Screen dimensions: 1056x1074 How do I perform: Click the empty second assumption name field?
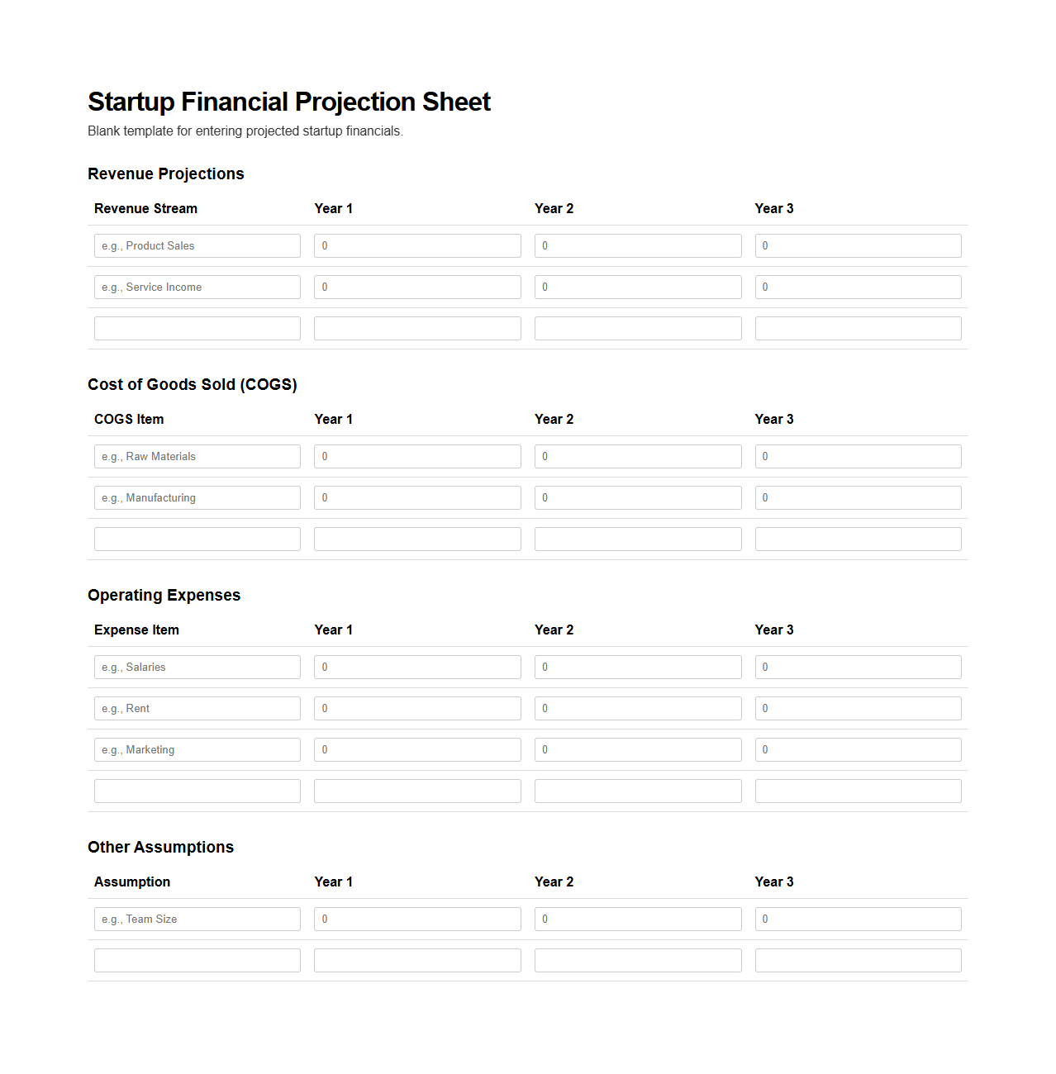point(197,960)
